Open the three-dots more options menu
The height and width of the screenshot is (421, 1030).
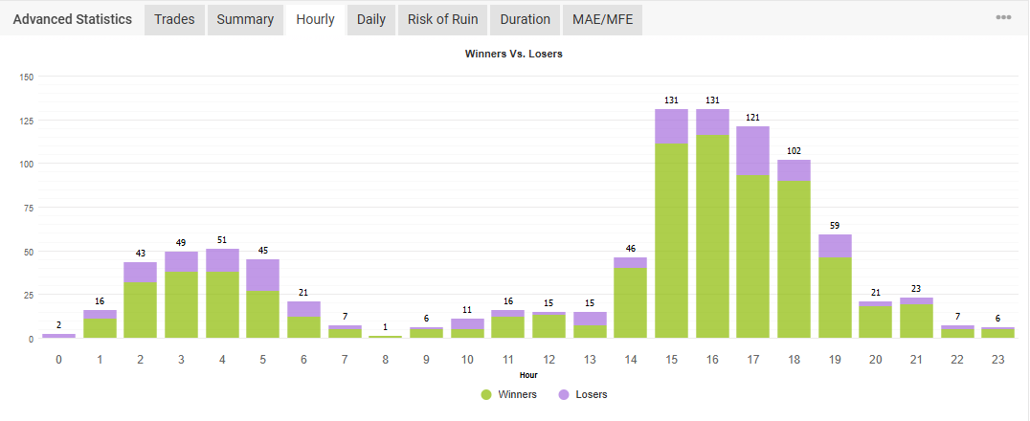pos(1003,18)
